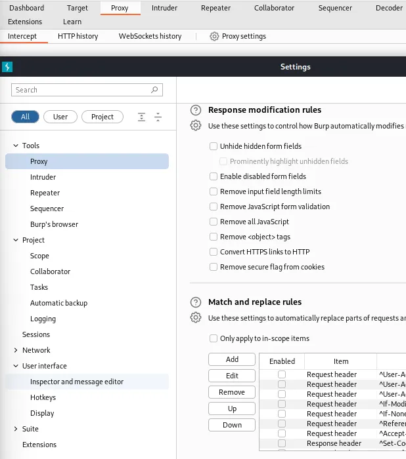Open the Dashboard tab
Viewport: 406px width, 459px height.
pyautogui.click(x=27, y=8)
